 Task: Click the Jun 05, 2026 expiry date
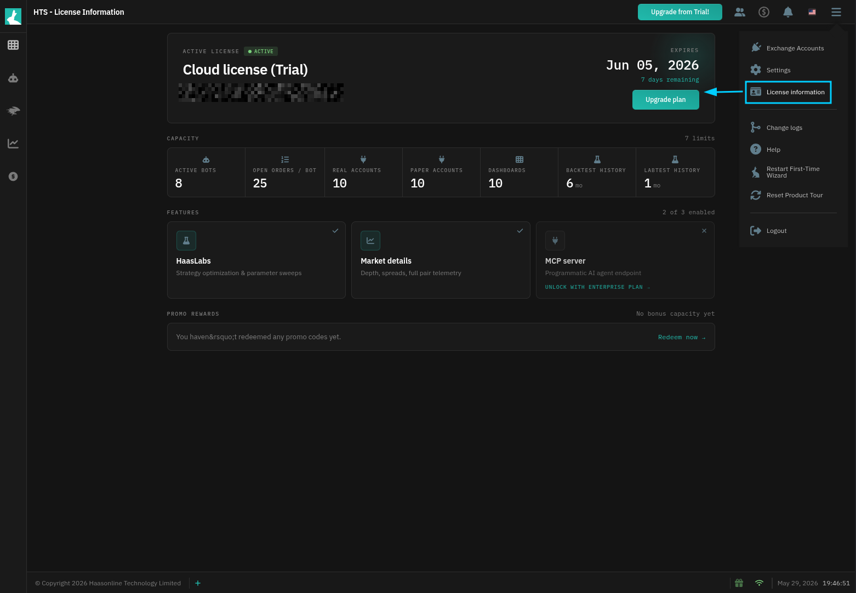[652, 65]
